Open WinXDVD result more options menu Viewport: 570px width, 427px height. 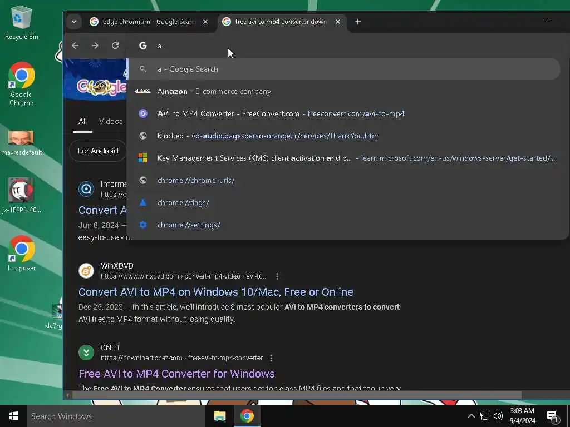[x=277, y=276]
